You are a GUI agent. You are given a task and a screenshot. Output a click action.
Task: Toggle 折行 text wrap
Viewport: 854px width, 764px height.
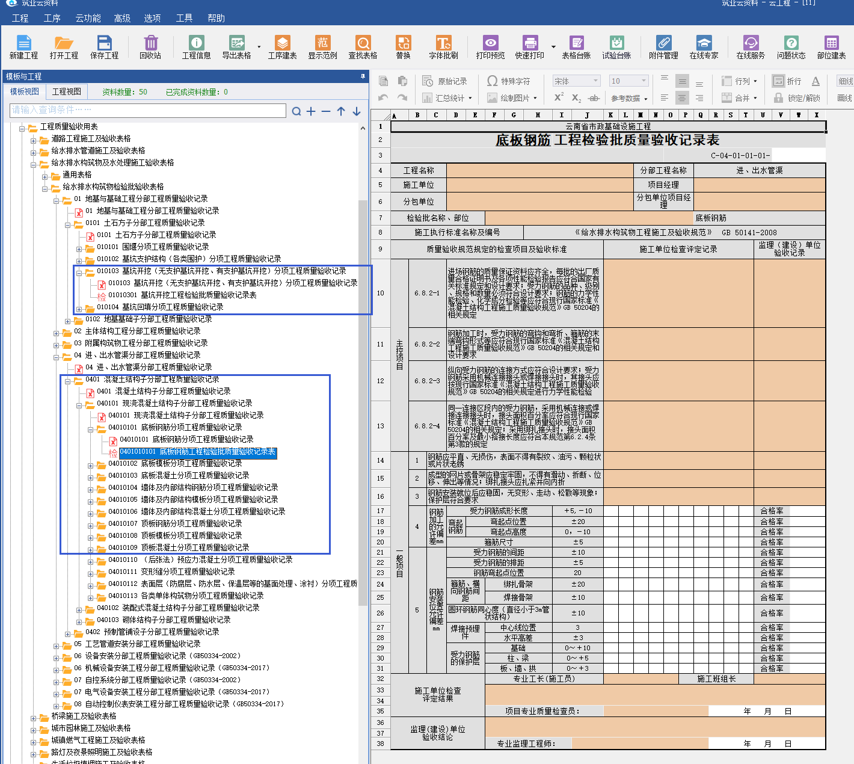787,81
